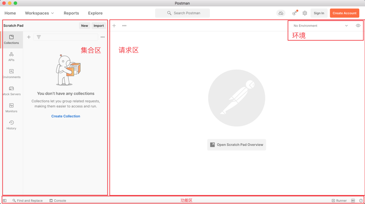Click the Create Account button
Viewport: 365px width, 204px height.
[x=344, y=13]
